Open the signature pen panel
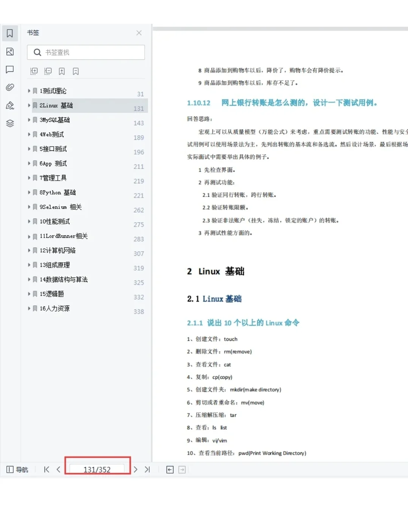This screenshot has height=509, width=408. pos(10,105)
